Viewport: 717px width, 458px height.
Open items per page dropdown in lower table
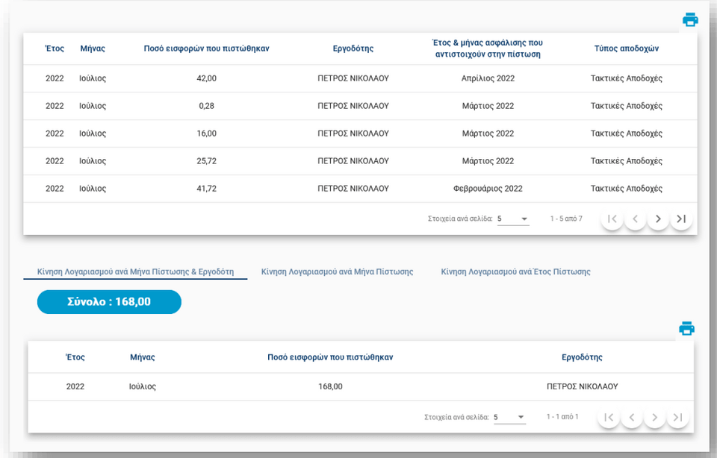pos(509,417)
